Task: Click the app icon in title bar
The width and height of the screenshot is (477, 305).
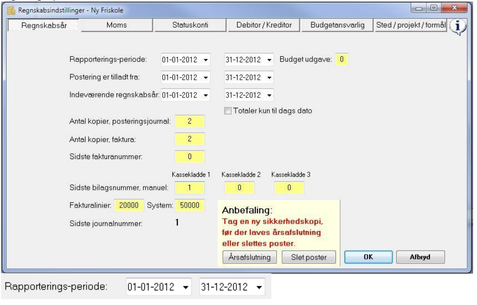Action: tap(11, 10)
